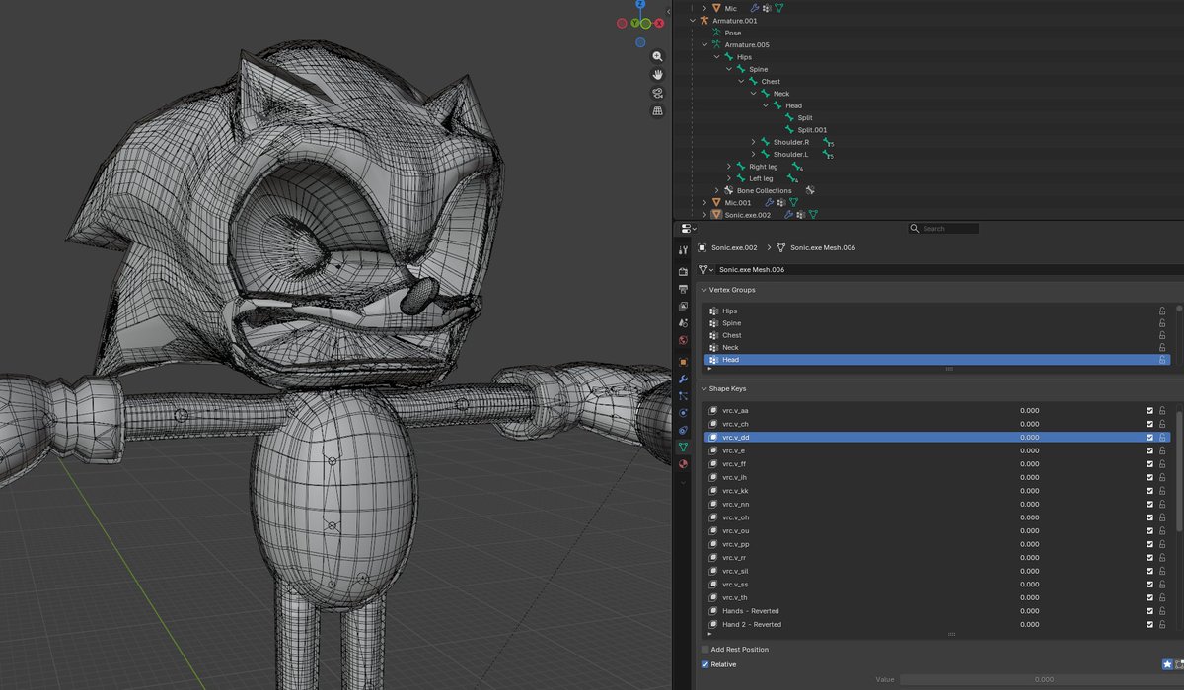The height and width of the screenshot is (690, 1184).
Task: Expand the Shoulder.L bone in outliner
Action: tap(753, 154)
